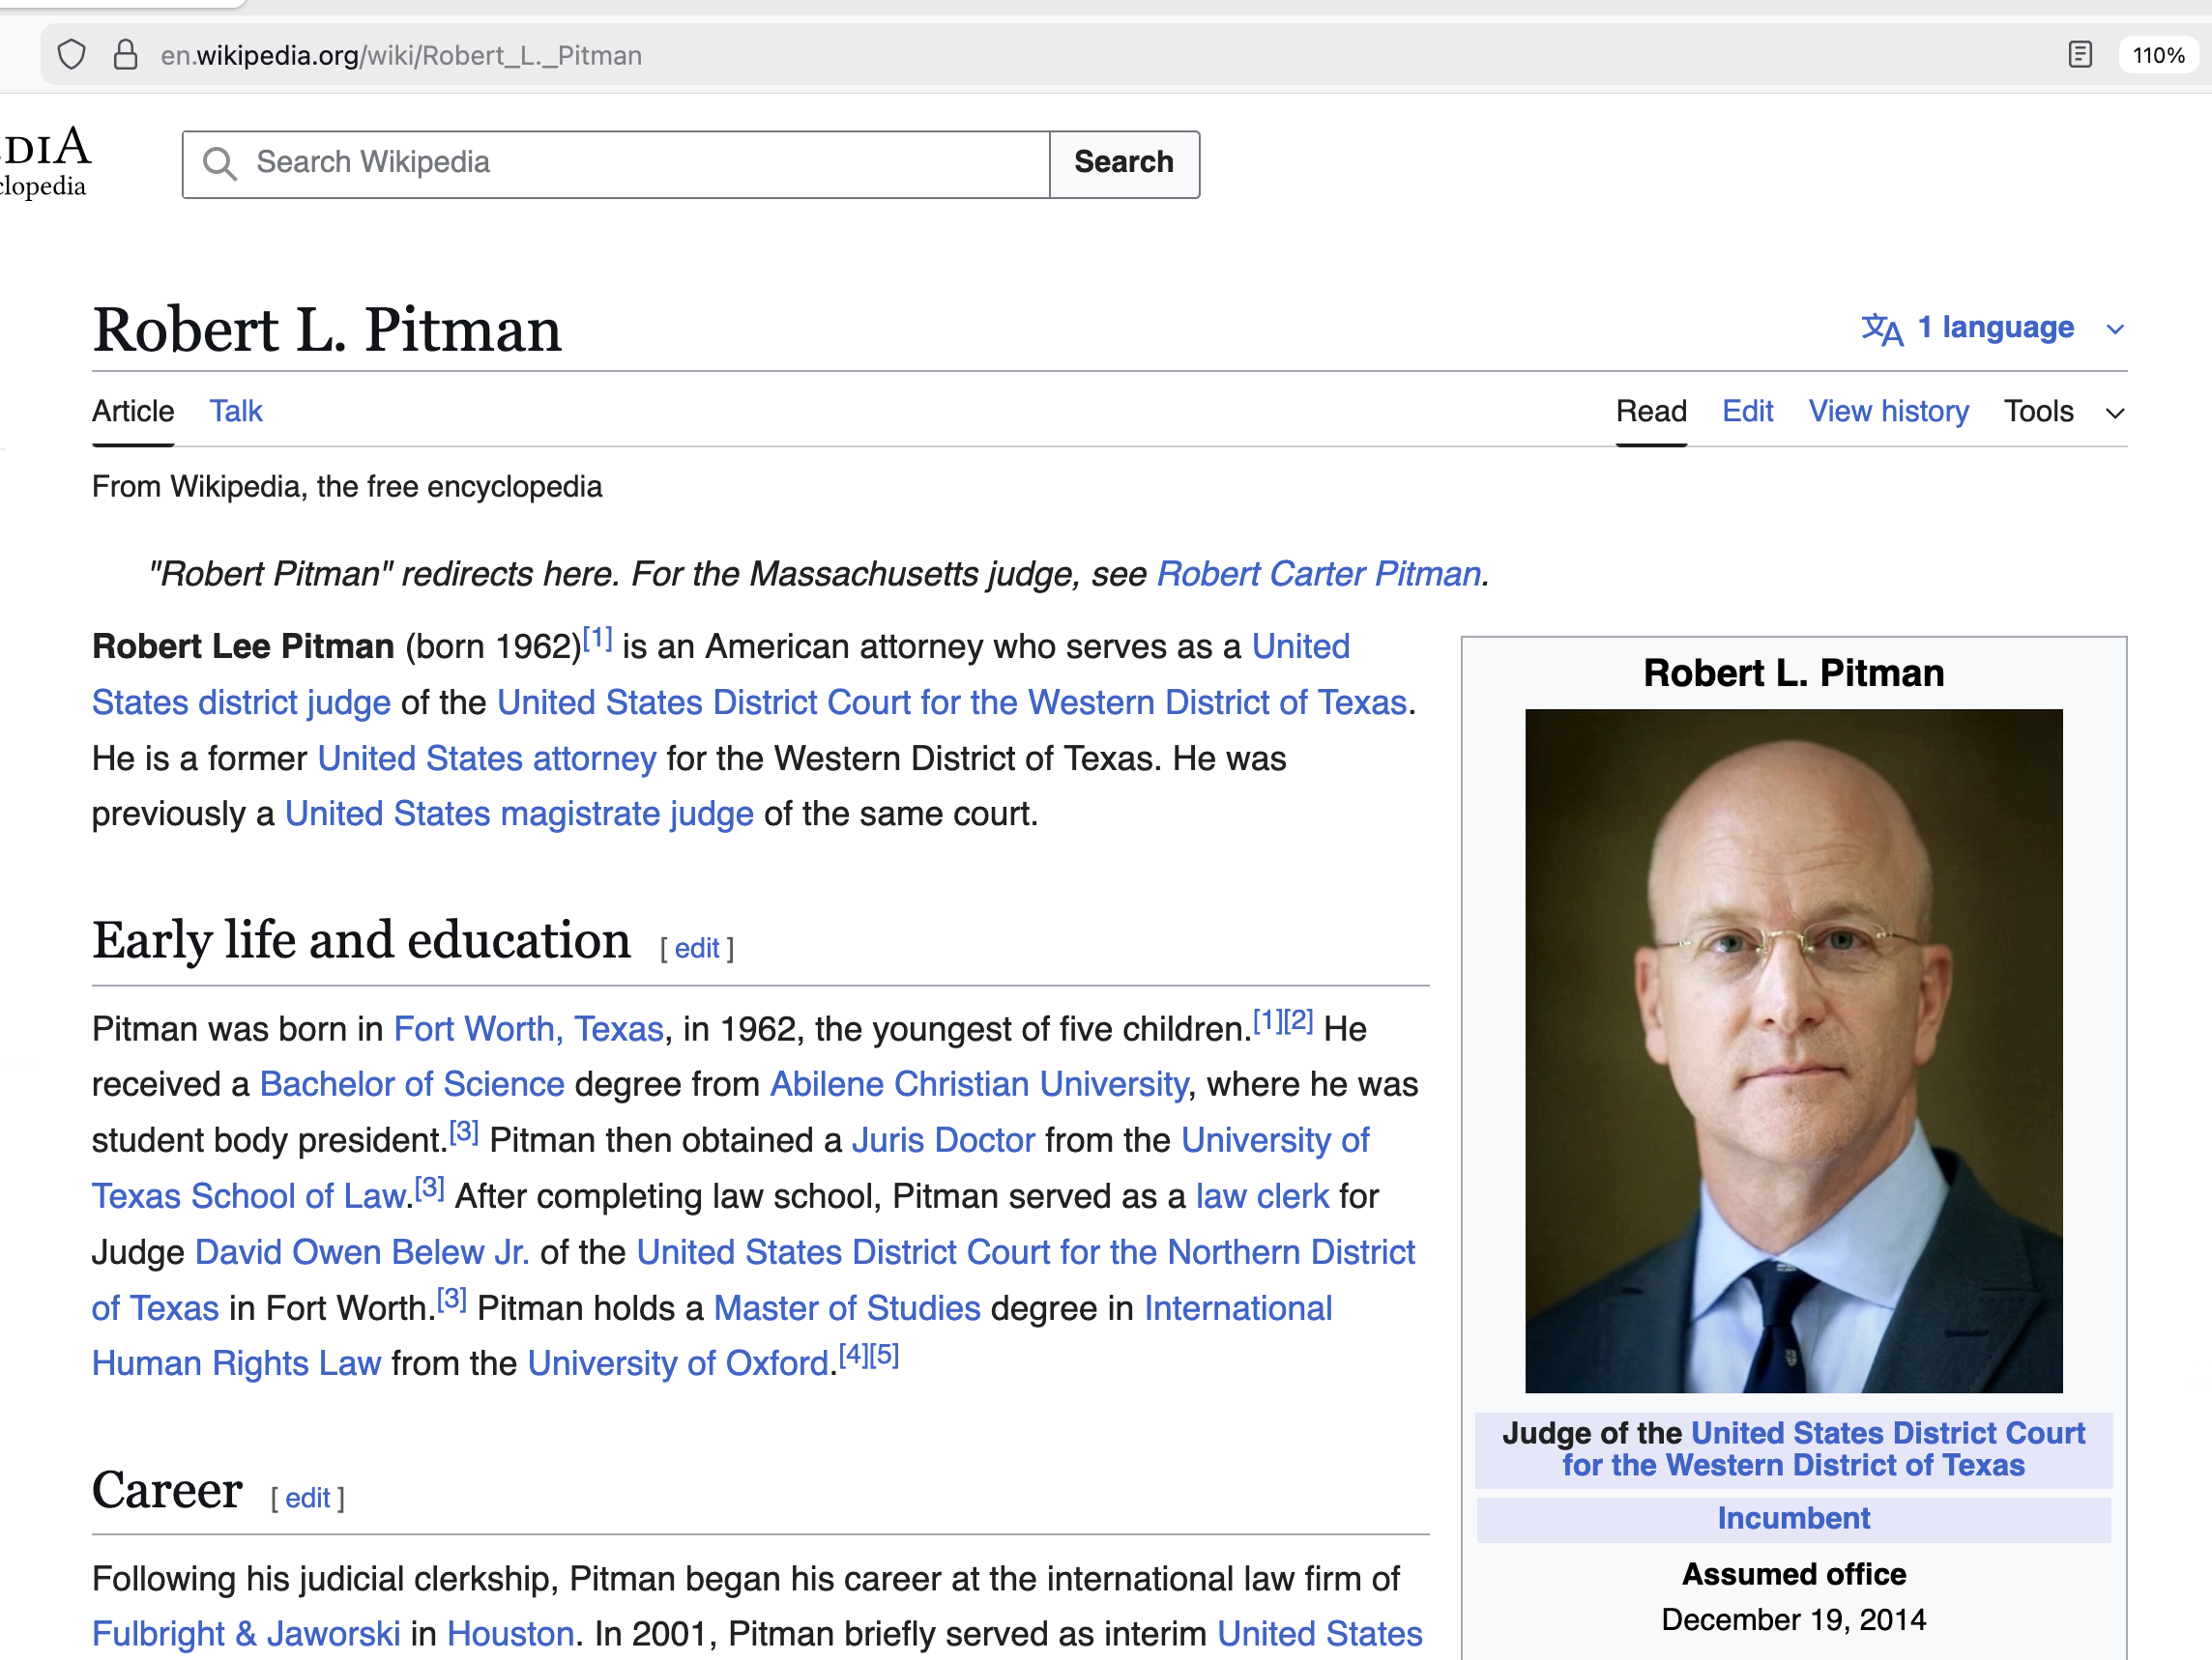Click citation reference [1] after born 1962
Screen dimensions: 2212x1660
coord(597,639)
